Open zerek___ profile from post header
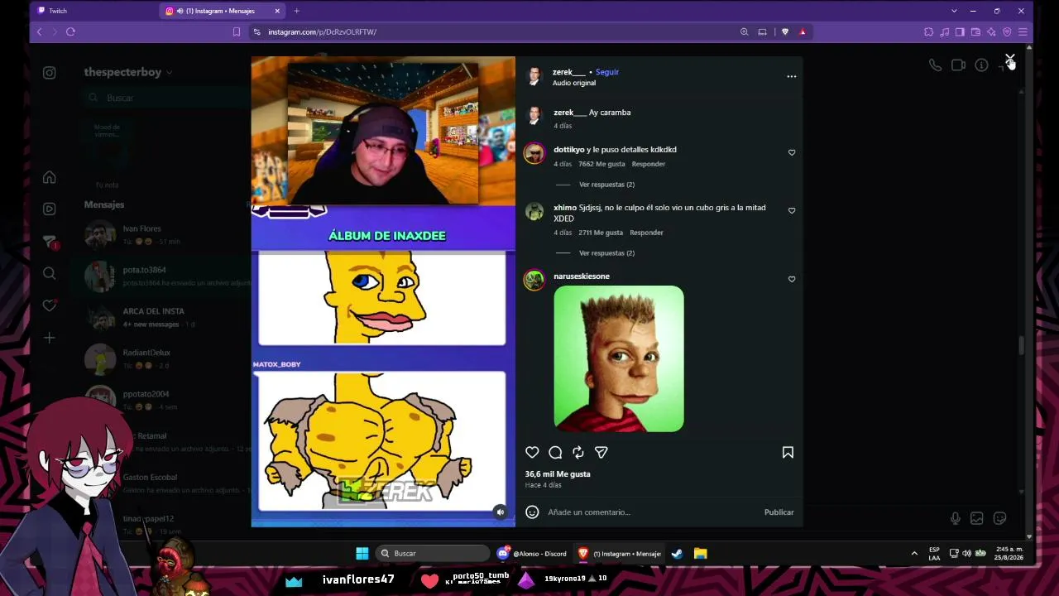 [x=568, y=72]
